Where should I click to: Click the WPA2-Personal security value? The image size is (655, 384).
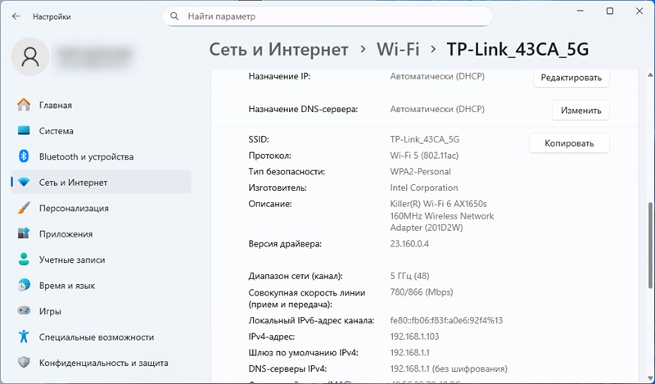coord(420,172)
